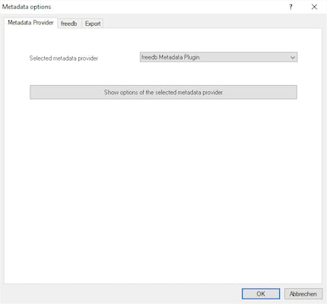Close the Metadata options dialog
This screenshot has height=304, width=327.
coord(314,7)
